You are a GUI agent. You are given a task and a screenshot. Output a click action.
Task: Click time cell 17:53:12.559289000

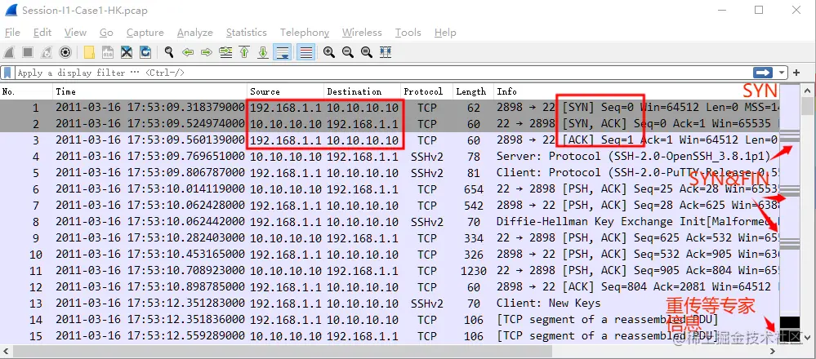149,336
